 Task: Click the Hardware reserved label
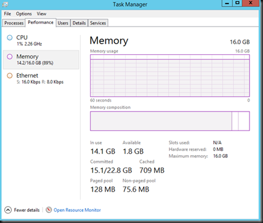(x=187, y=149)
